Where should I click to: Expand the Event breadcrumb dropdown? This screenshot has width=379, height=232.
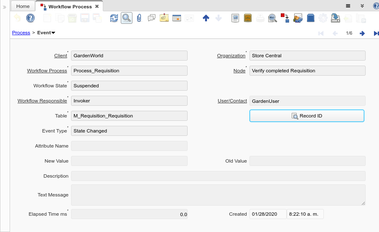tap(53, 33)
